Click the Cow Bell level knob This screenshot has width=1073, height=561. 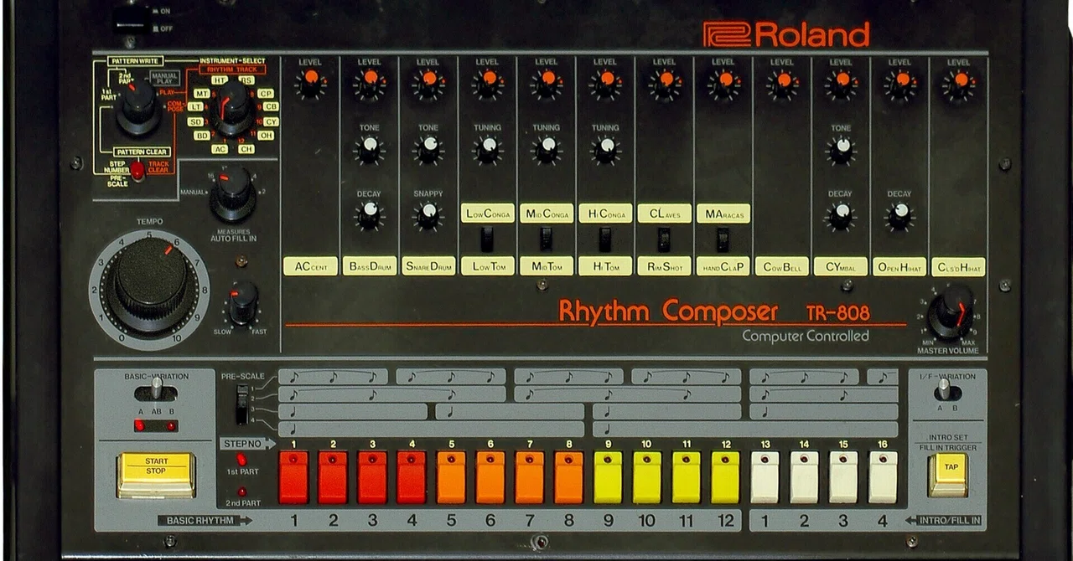(x=782, y=84)
